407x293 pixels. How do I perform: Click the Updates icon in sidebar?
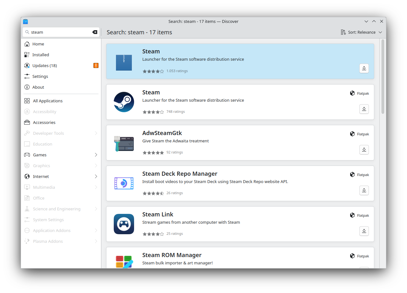[27, 65]
